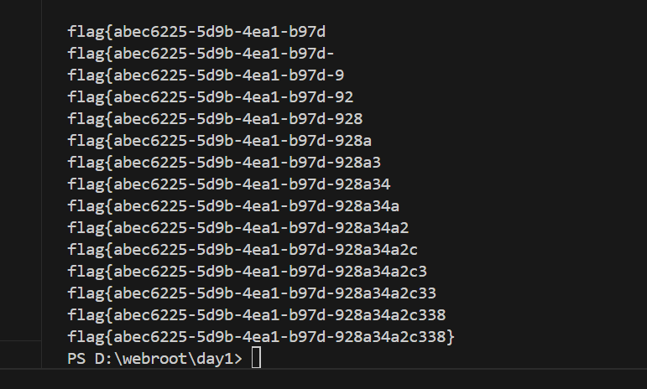647x389 pixels.
Task: Click the output line ending in '-928a34a2'
Action: pyautogui.click(x=238, y=228)
